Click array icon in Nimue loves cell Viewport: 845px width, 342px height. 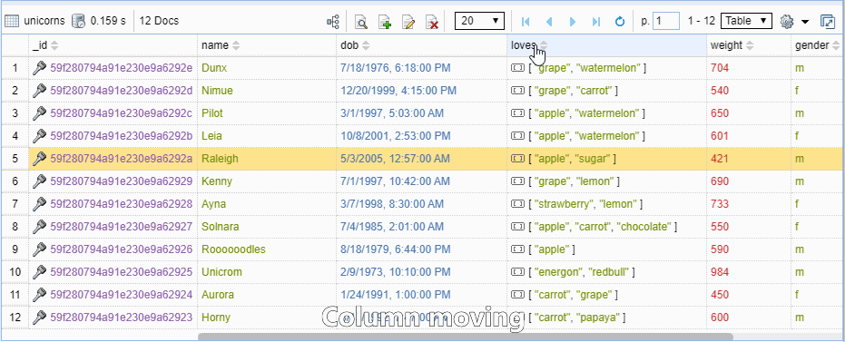click(518, 91)
